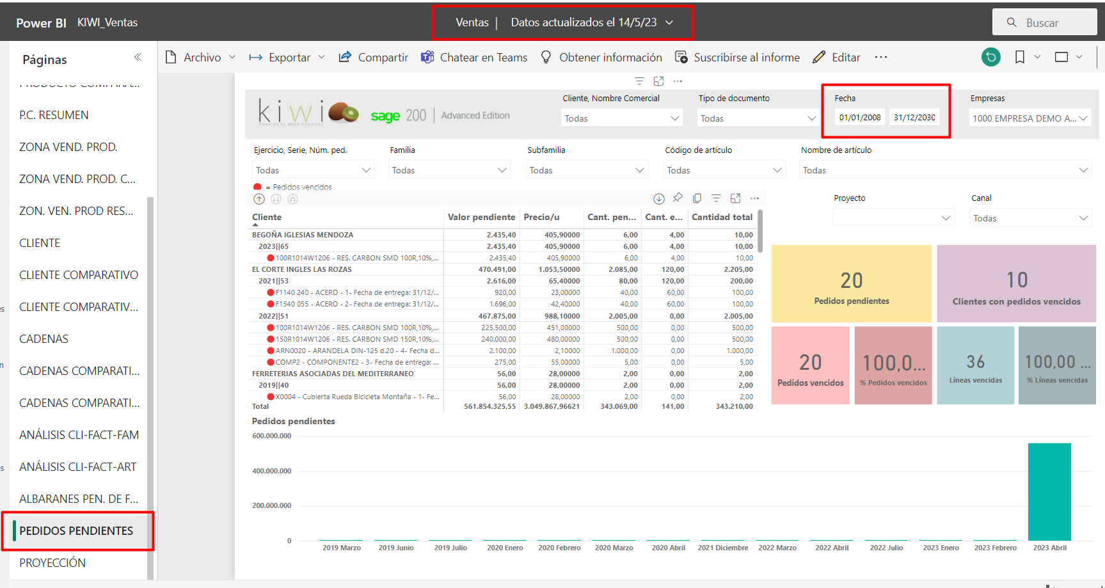Image resolution: width=1105 pixels, height=588 pixels.
Task: Pin the table visual
Action: (x=678, y=198)
